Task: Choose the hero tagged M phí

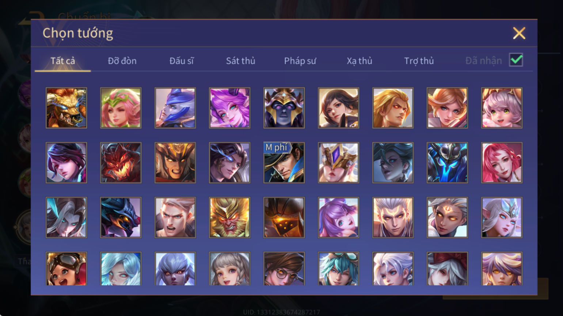Action: (x=284, y=162)
